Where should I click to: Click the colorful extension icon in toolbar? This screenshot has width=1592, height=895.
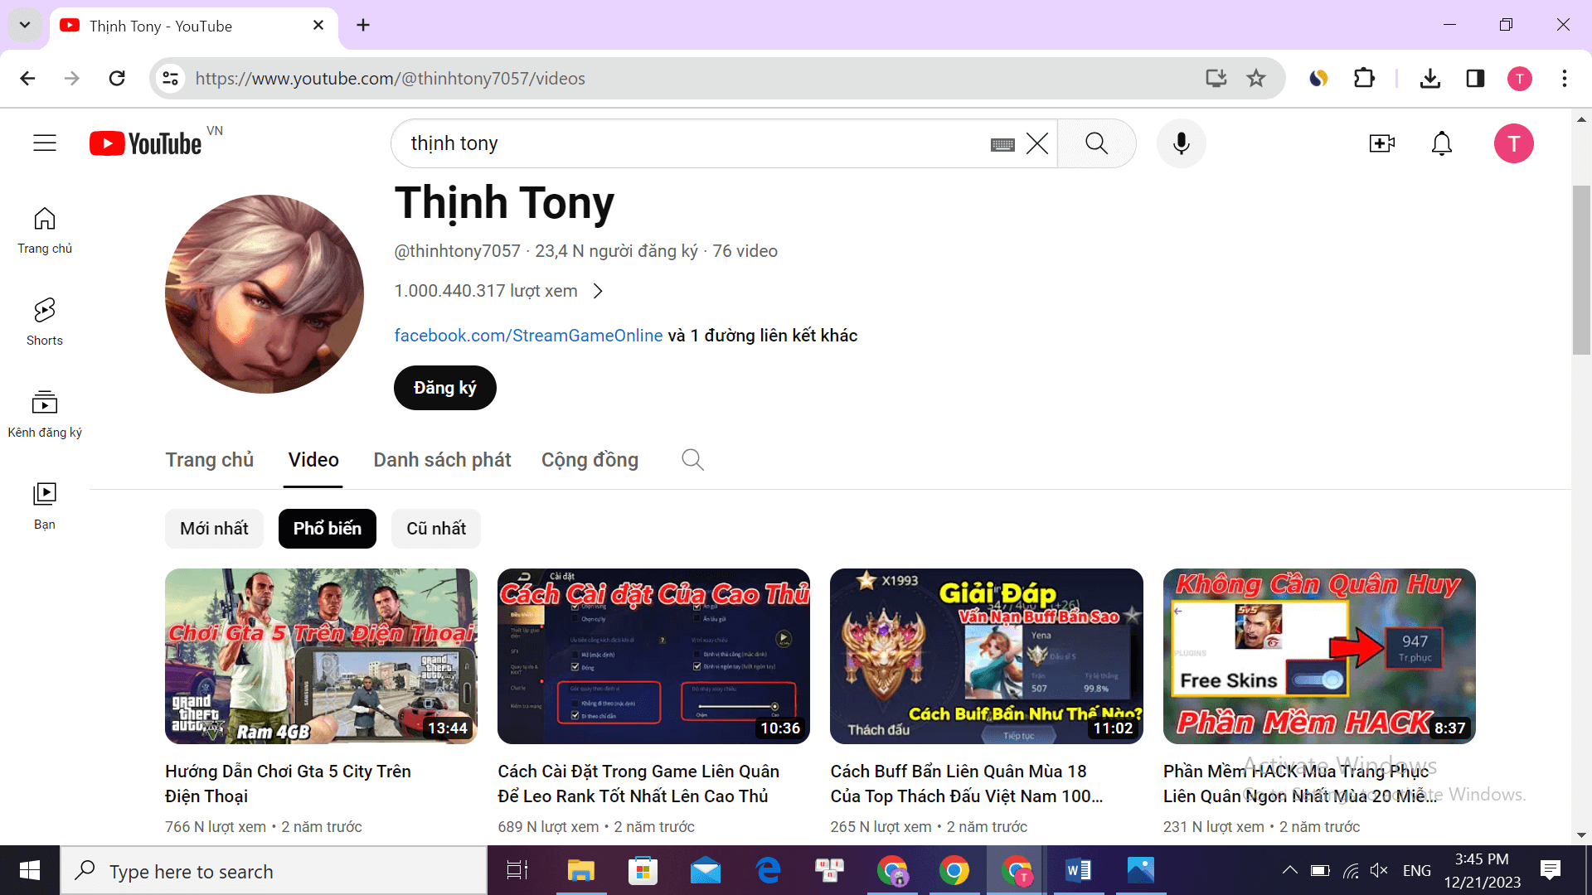[x=1318, y=78]
